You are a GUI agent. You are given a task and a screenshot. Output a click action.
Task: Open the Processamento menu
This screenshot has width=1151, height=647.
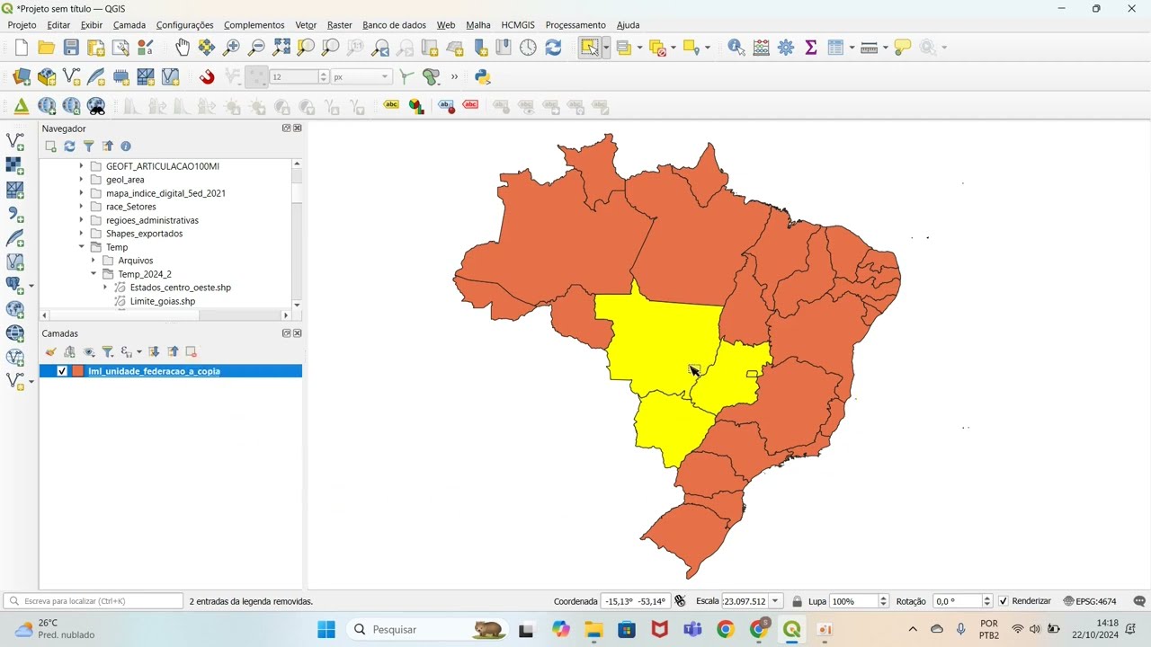click(575, 25)
